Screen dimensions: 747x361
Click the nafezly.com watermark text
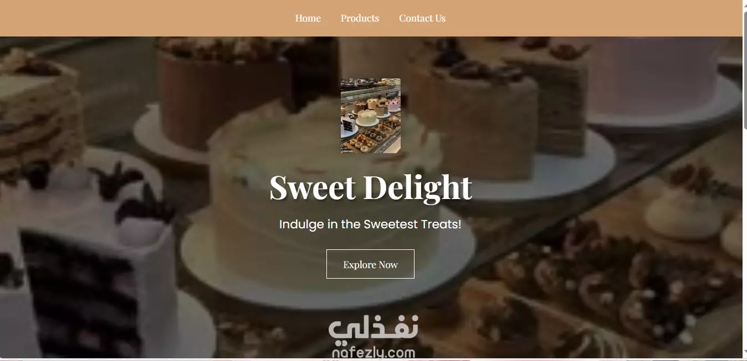[x=374, y=353]
